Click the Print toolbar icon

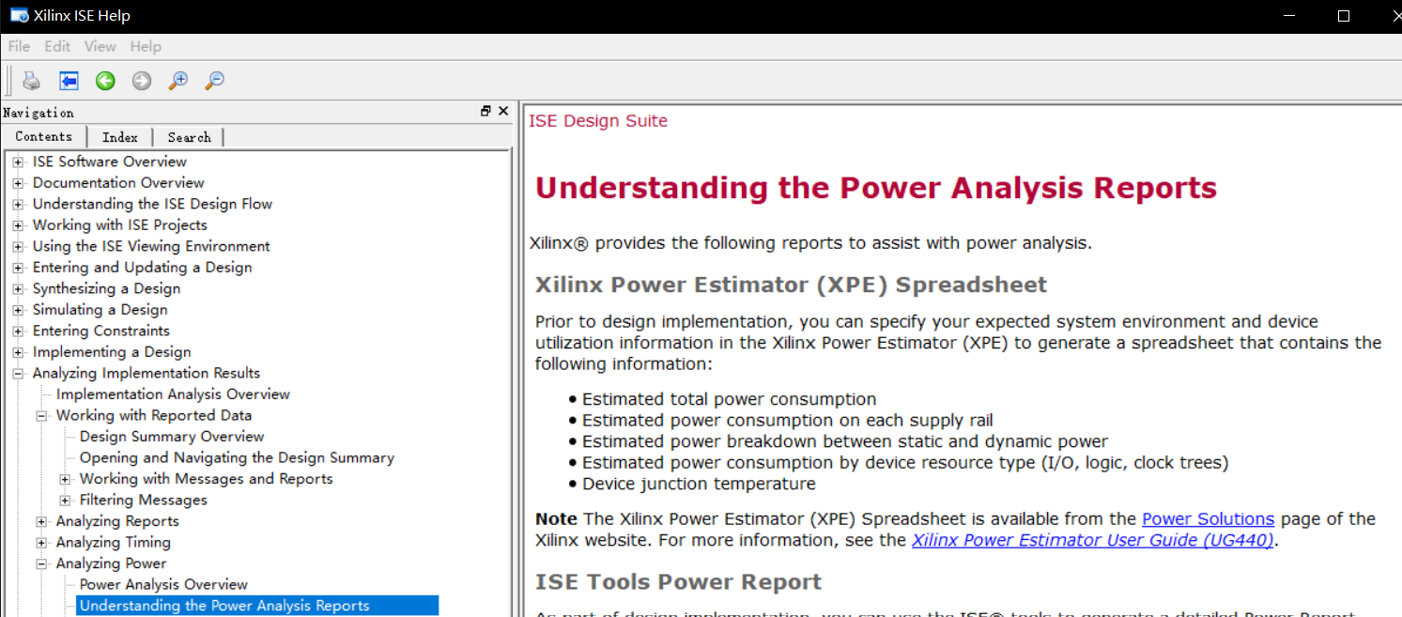click(x=31, y=81)
